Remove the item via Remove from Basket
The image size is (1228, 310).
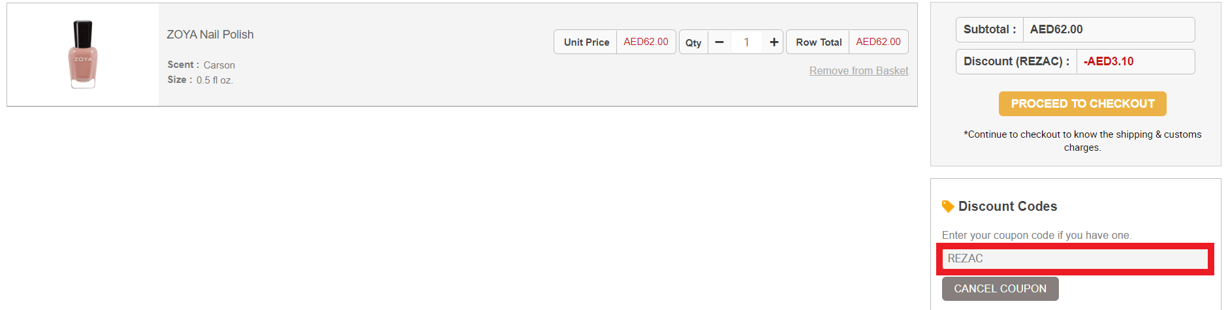(858, 70)
